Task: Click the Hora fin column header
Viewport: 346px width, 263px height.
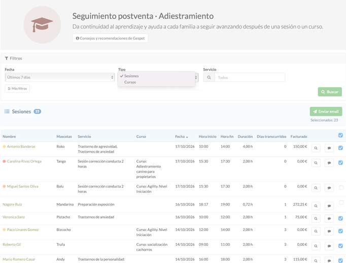Action: coord(227,137)
